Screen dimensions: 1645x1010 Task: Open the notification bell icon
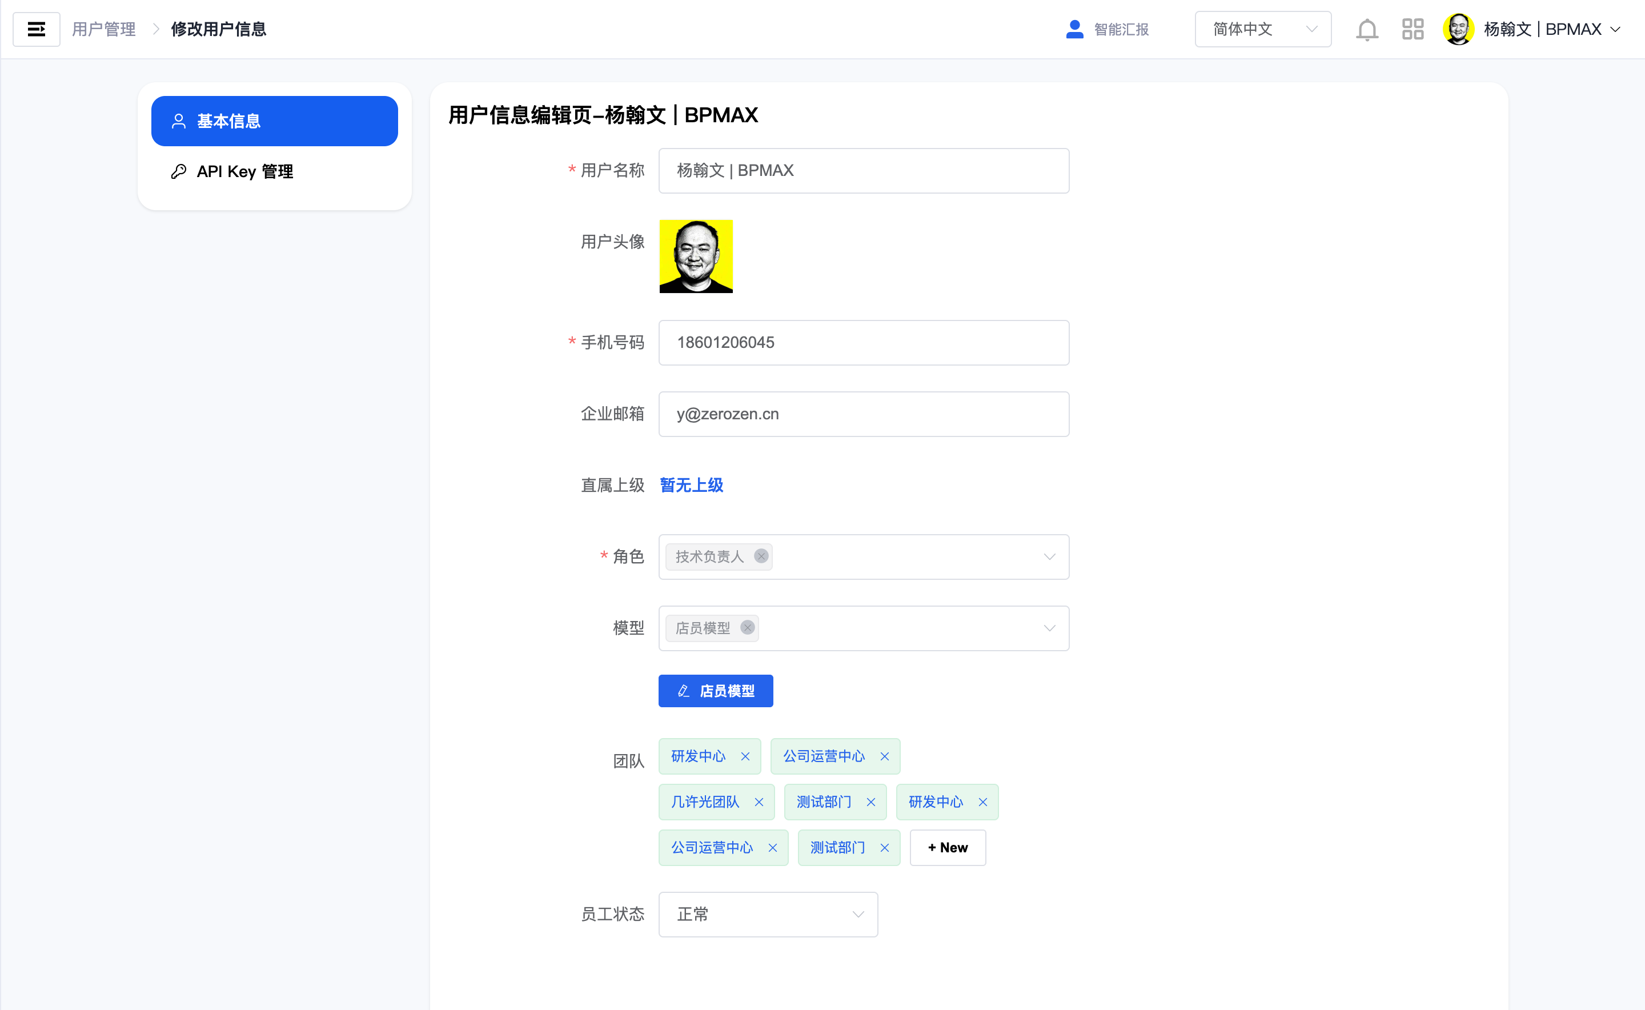1366,29
